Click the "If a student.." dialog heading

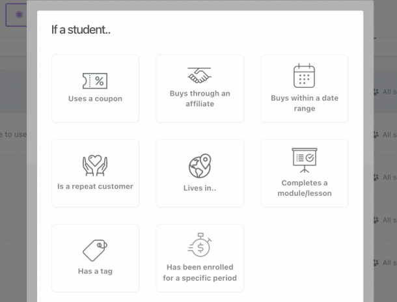[81, 31]
